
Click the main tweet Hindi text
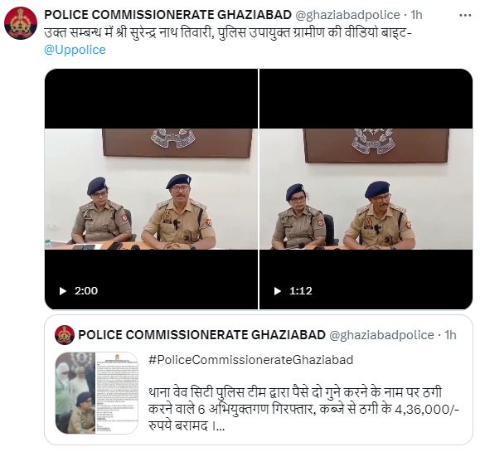pyautogui.click(x=227, y=33)
